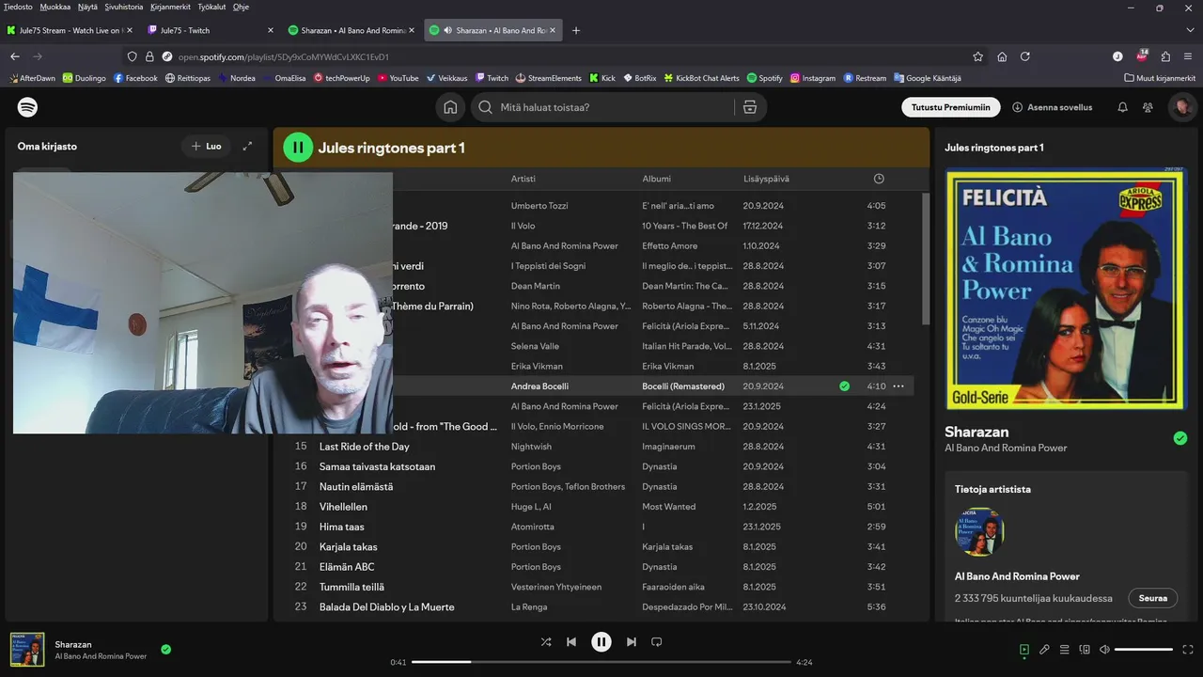Open the Nightwish artist link
The width and height of the screenshot is (1203, 677).
click(531, 447)
